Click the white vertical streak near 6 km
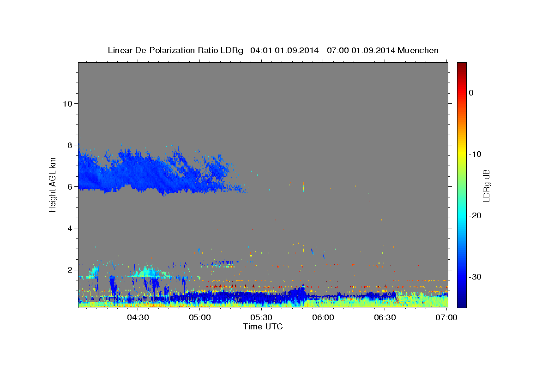 tap(303, 186)
